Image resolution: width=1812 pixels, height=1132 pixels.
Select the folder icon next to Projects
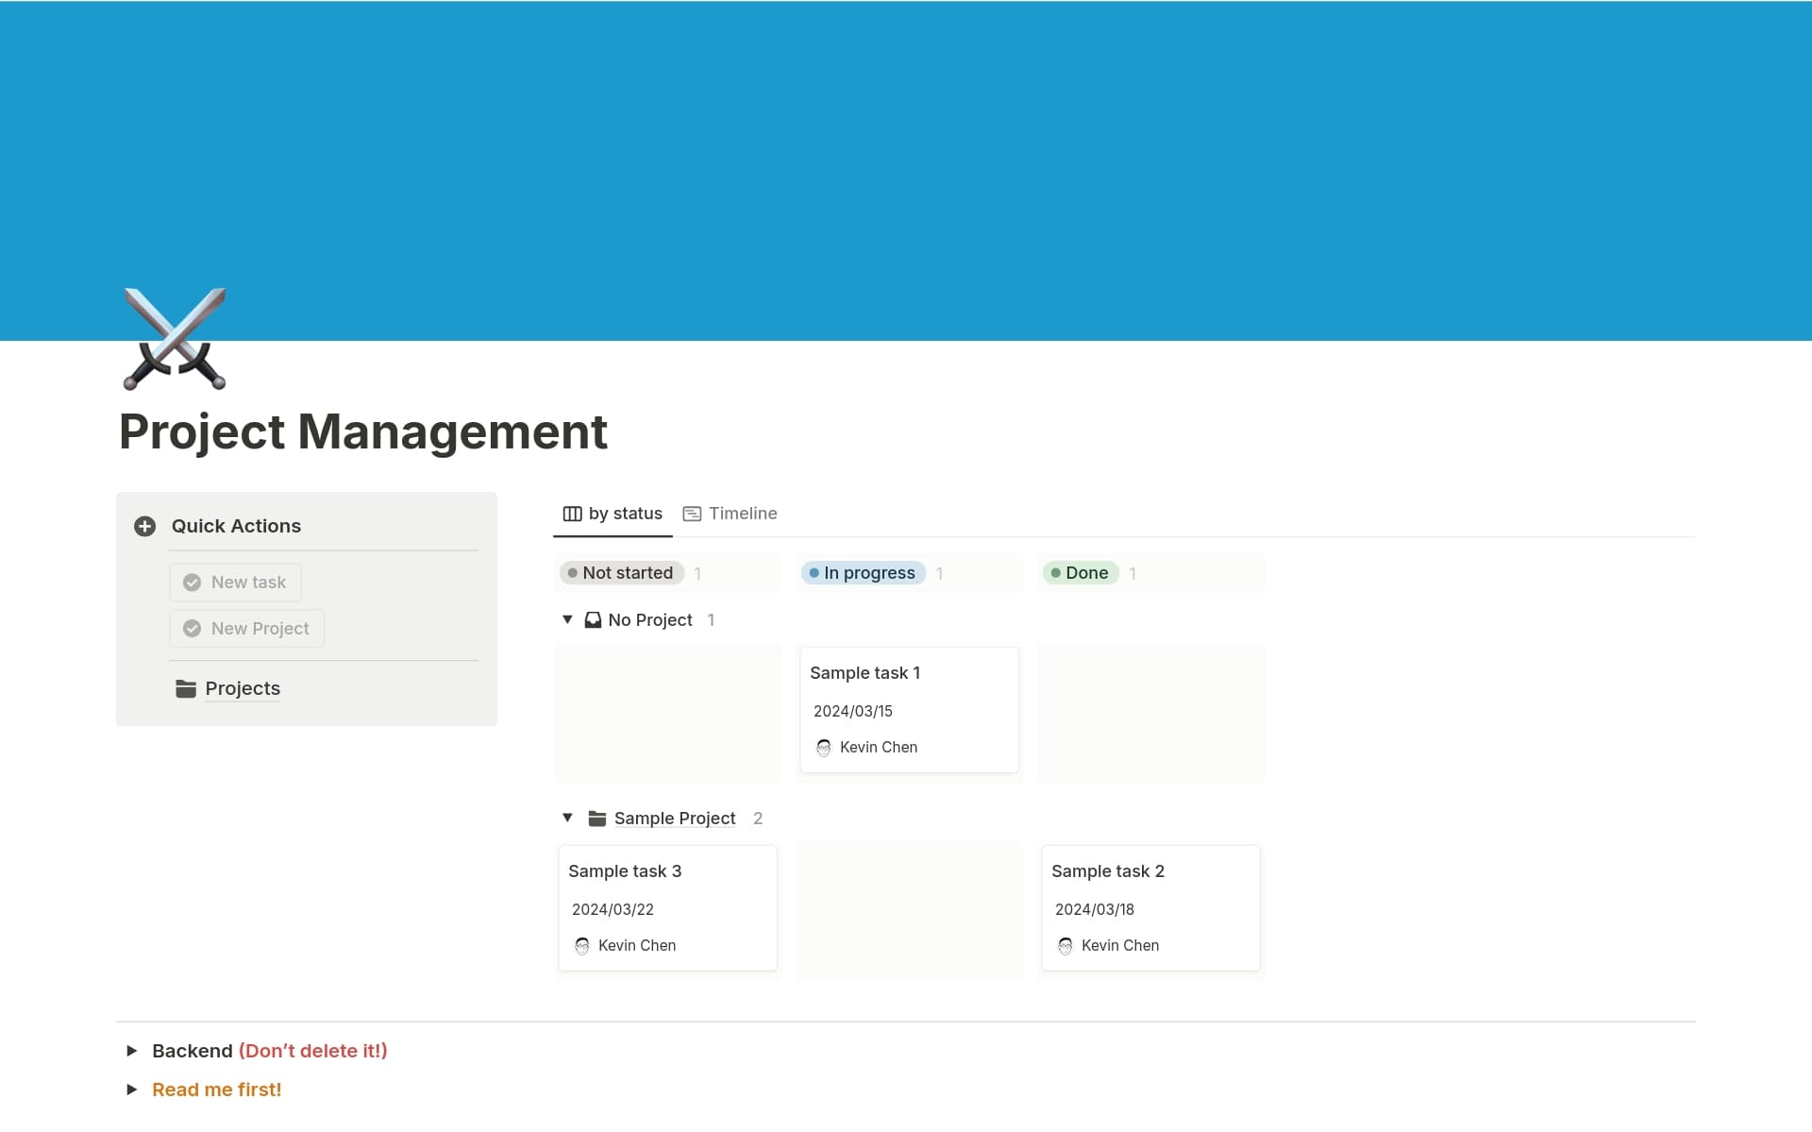point(185,688)
